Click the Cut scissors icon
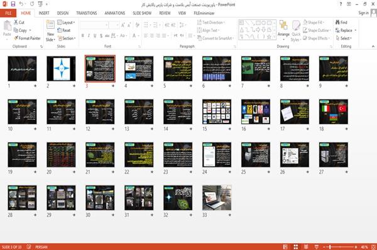The height and width of the screenshot is (250, 377). [x=16, y=23]
